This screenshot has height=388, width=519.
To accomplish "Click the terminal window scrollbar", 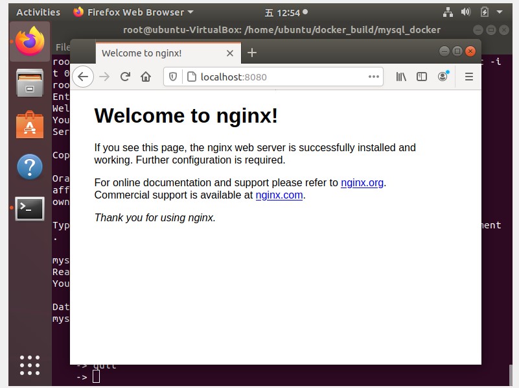I will 511,374.
